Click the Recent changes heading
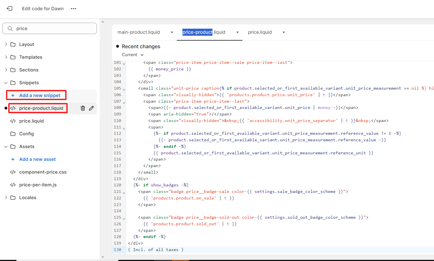The image size is (434, 261). click(x=141, y=47)
